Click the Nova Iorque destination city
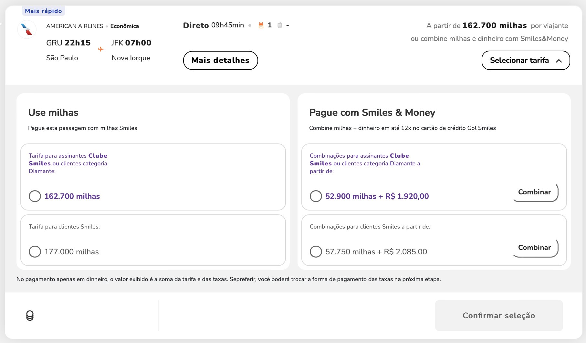Image resolution: width=586 pixels, height=343 pixels. (131, 58)
